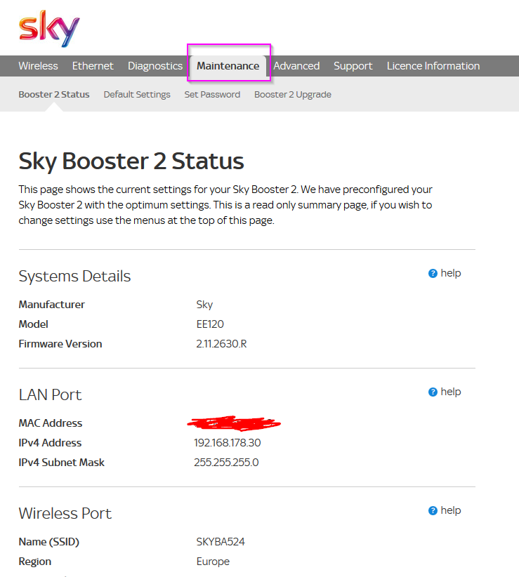The width and height of the screenshot is (519, 577).
Task: Select the Booster 2 Status submenu
Action: [54, 95]
